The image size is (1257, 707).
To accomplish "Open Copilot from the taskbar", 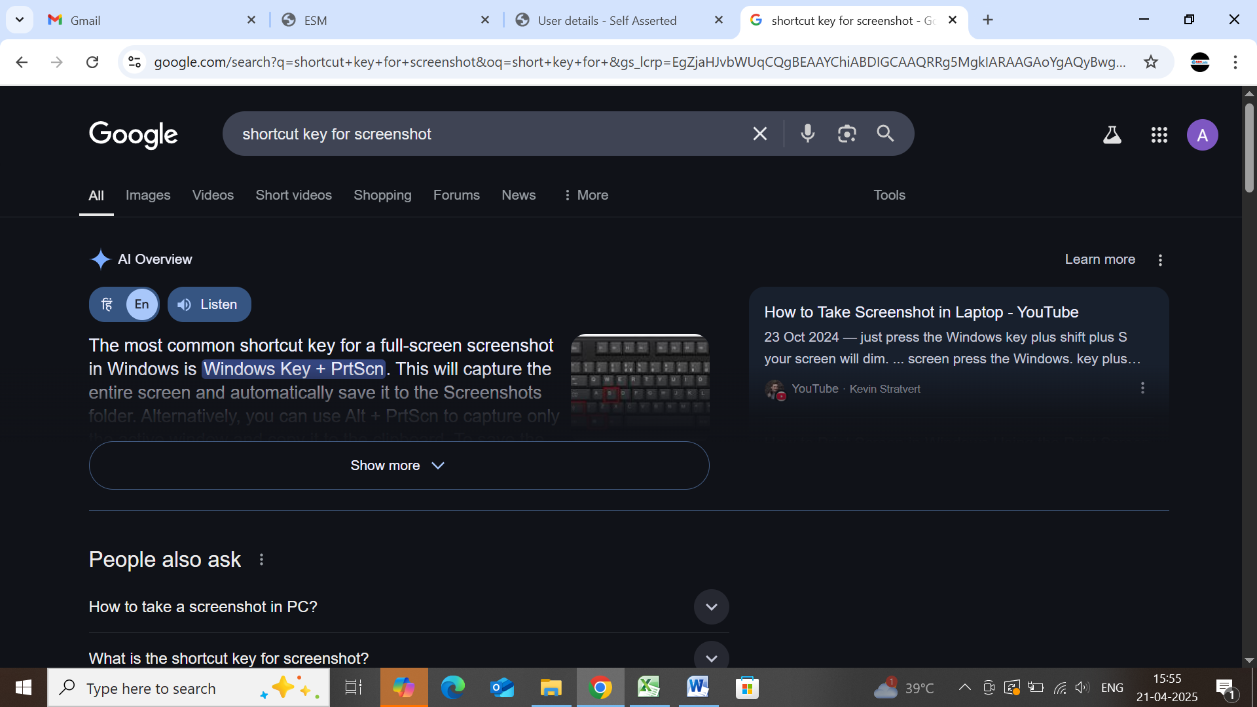I will [x=404, y=688].
